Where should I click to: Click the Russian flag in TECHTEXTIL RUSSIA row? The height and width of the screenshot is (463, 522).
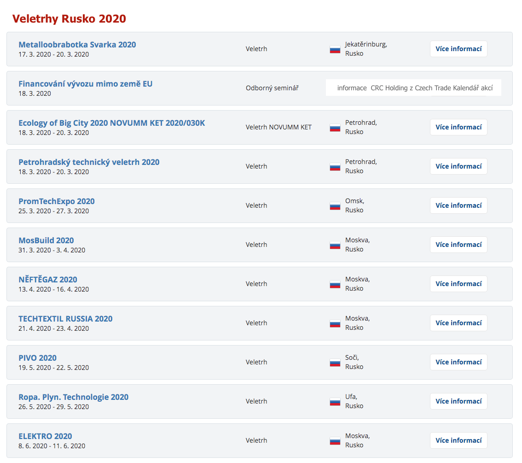[335, 323]
